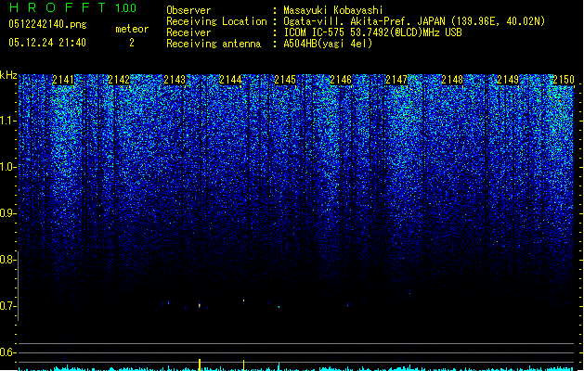The height and width of the screenshot is (371, 584).
Task: Click the date stamp 05.12.24 21:40
Action: 47,43
